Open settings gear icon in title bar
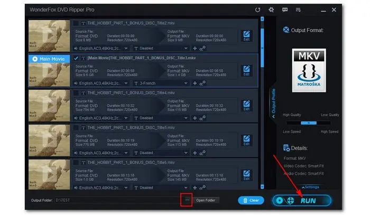The width and height of the screenshot is (370, 215). click(x=271, y=10)
